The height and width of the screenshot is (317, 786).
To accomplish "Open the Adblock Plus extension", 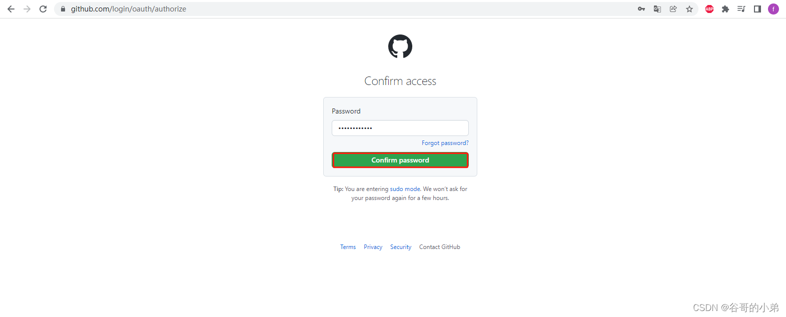I will pyautogui.click(x=709, y=9).
